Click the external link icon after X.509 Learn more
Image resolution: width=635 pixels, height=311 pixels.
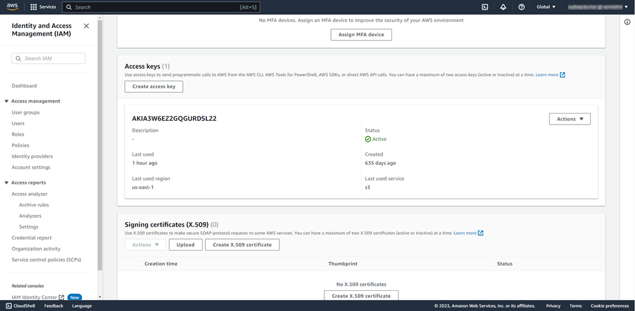(480, 233)
